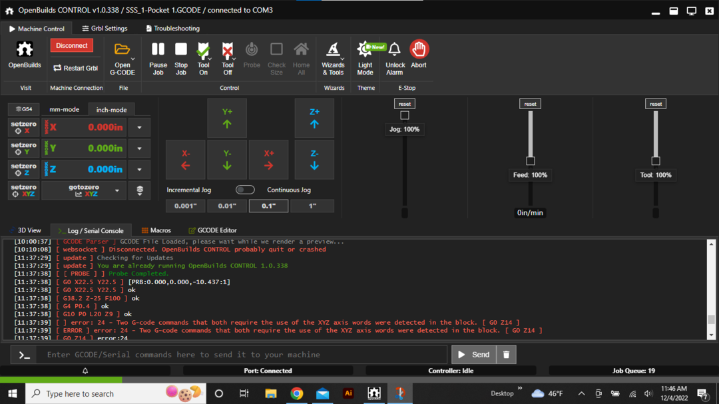The width and height of the screenshot is (719, 404).
Task: Click the Stop Job icon
Action: coord(181,50)
